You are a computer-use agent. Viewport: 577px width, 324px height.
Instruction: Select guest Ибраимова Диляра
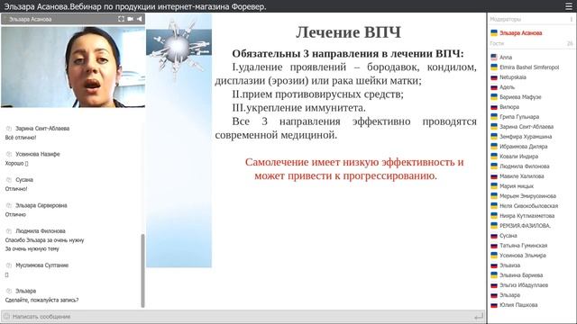pos(523,147)
